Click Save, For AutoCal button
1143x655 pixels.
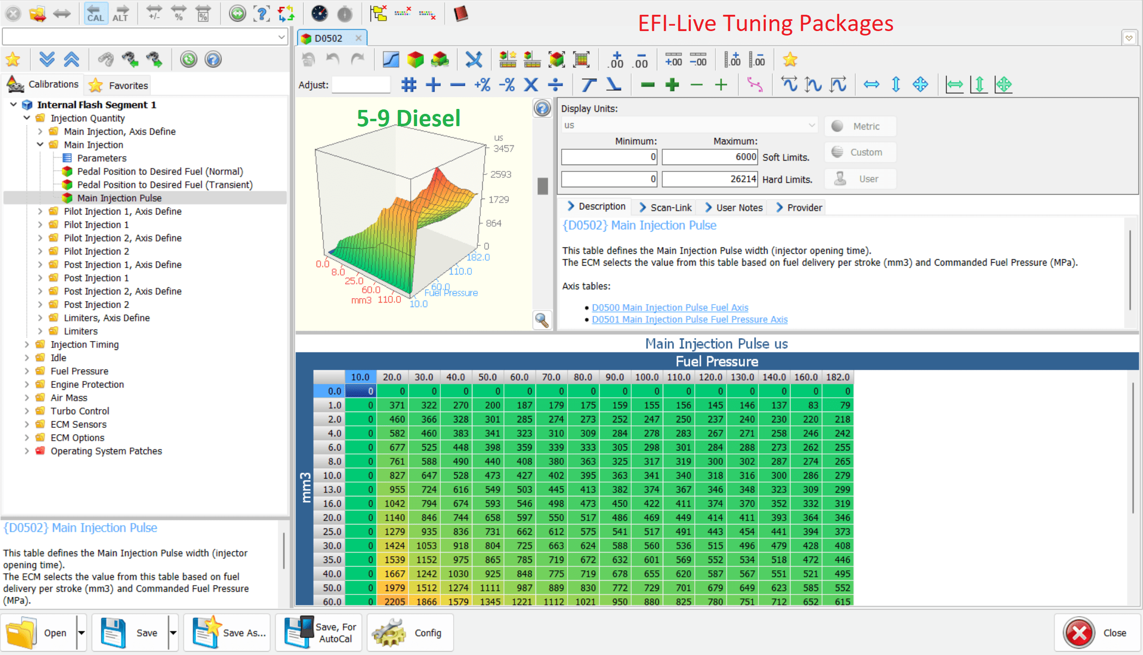(319, 632)
